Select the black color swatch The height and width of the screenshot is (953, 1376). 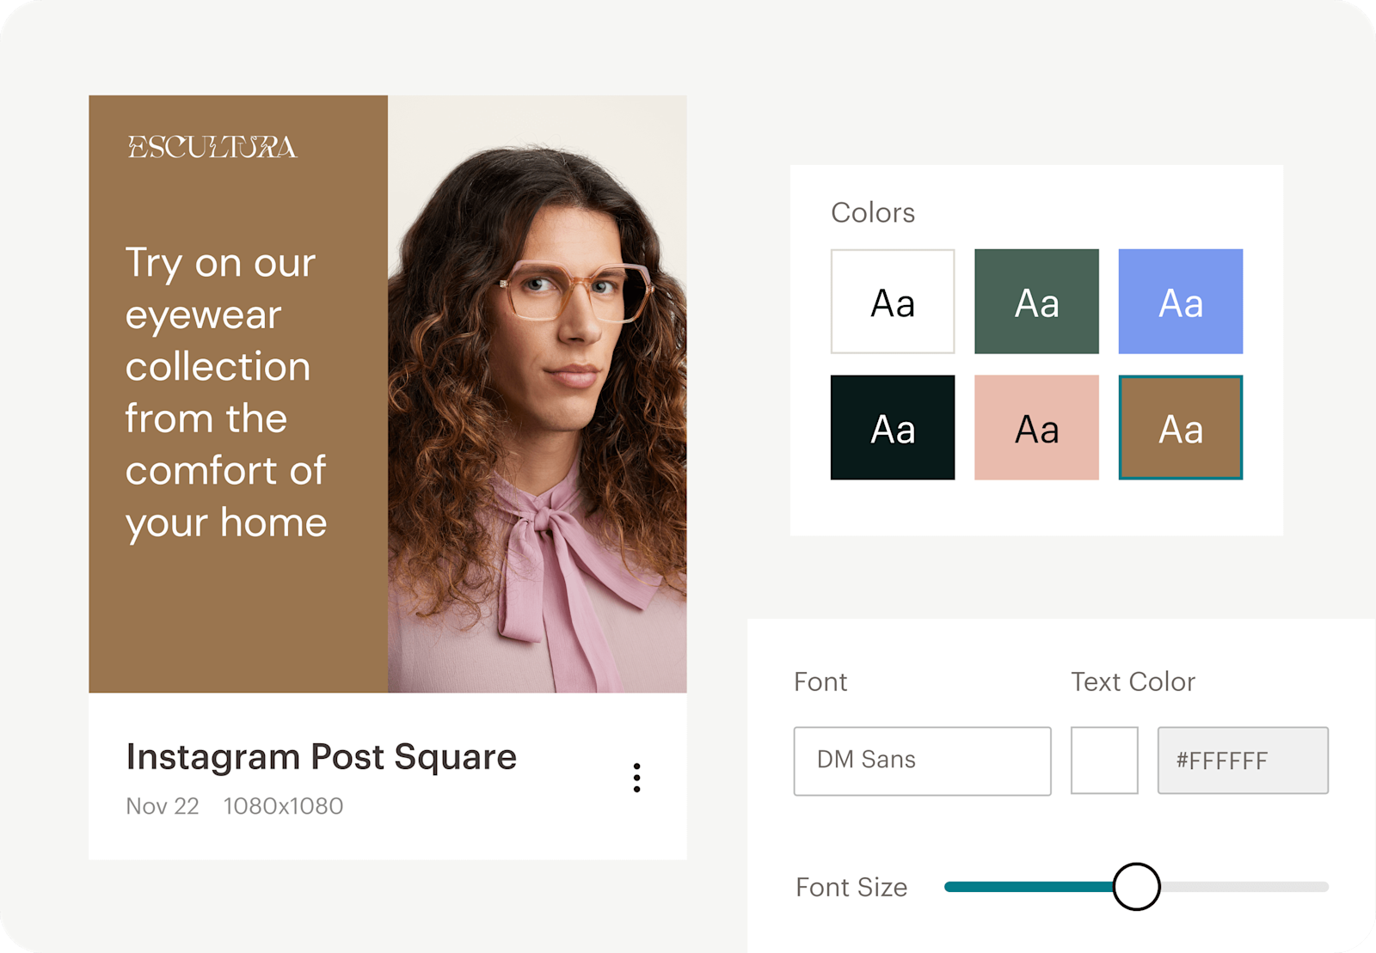892,428
